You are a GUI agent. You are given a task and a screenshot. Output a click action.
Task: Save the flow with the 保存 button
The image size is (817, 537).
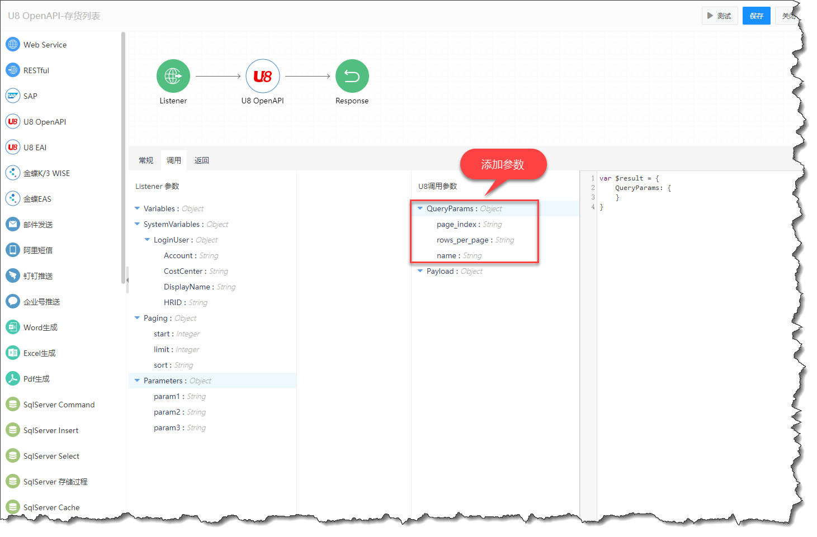[757, 16]
